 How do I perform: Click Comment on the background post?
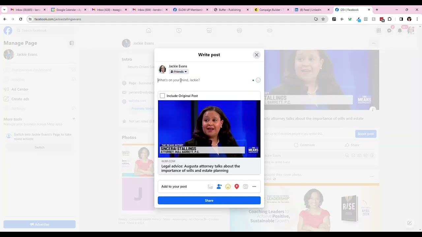click(x=304, y=145)
